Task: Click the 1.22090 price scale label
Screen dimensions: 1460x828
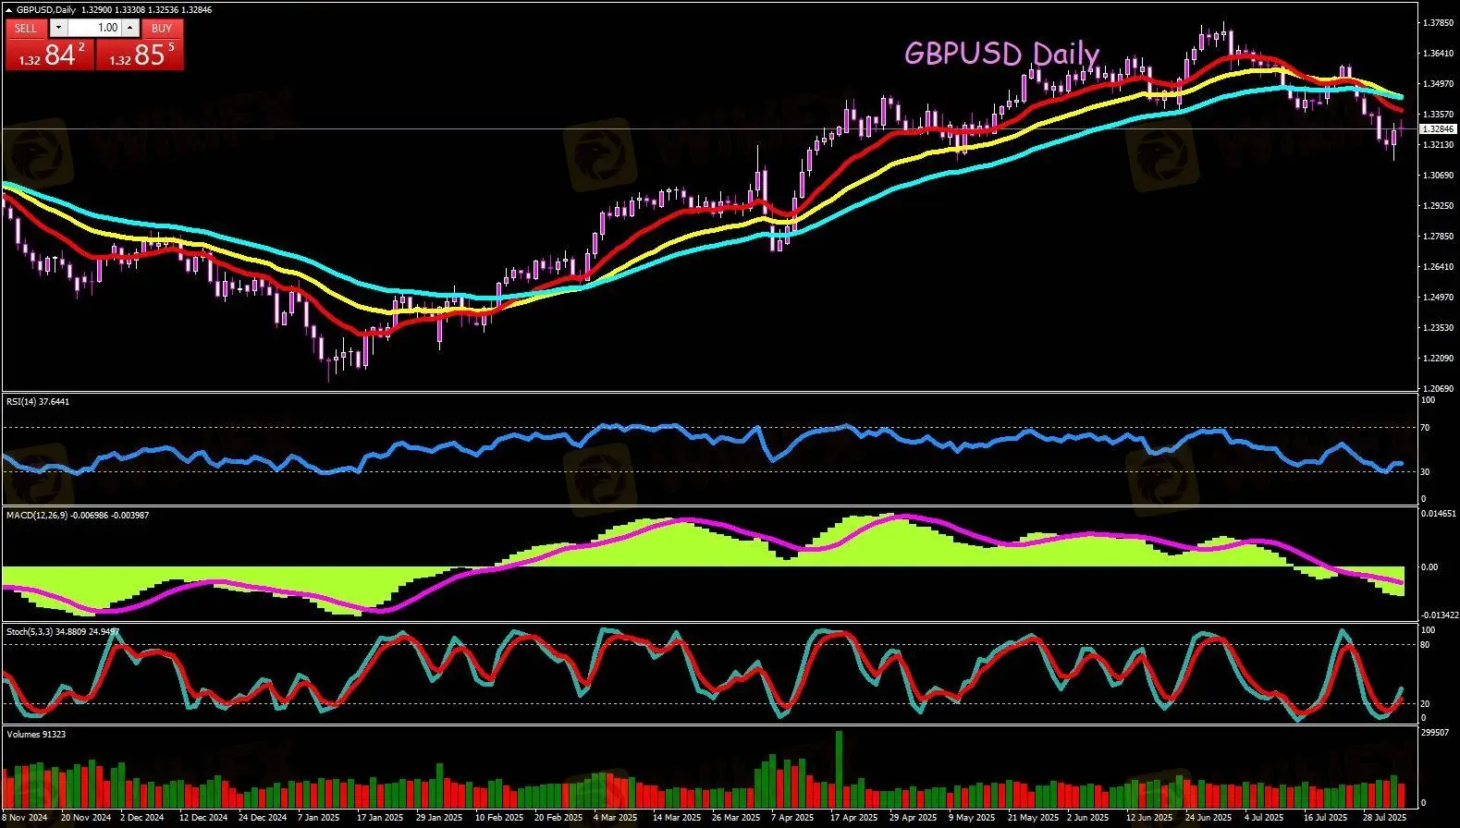Action: 1437,358
